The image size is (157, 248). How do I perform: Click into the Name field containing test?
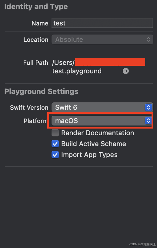102,23
